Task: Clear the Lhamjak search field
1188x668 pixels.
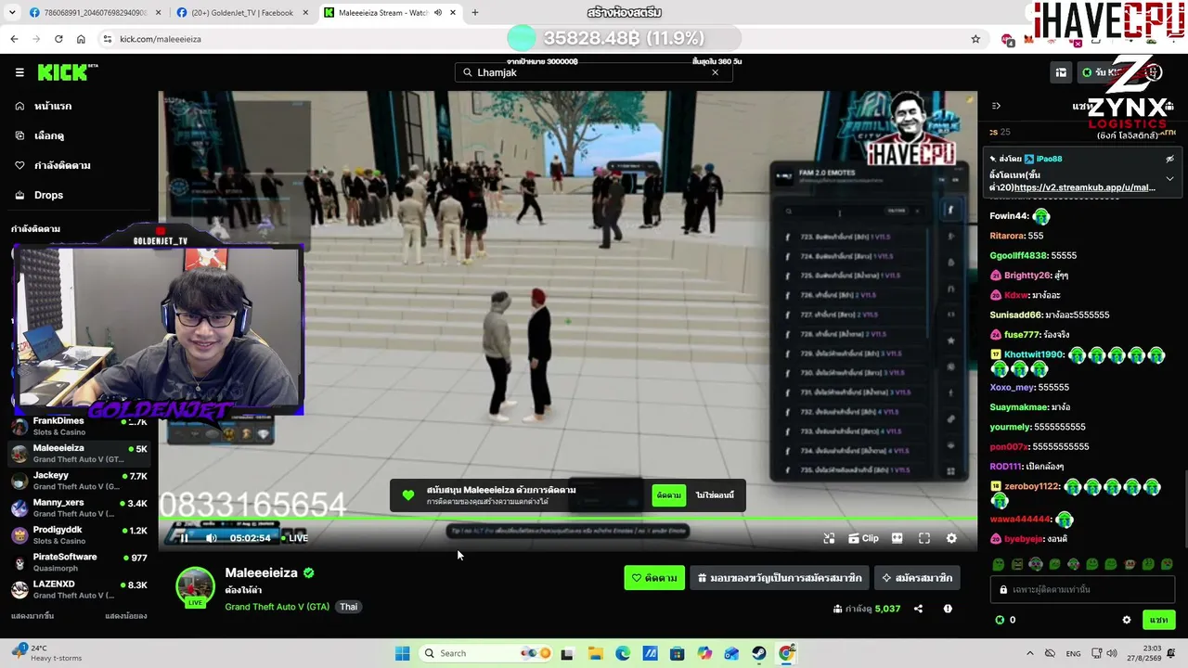Action: [x=715, y=72]
